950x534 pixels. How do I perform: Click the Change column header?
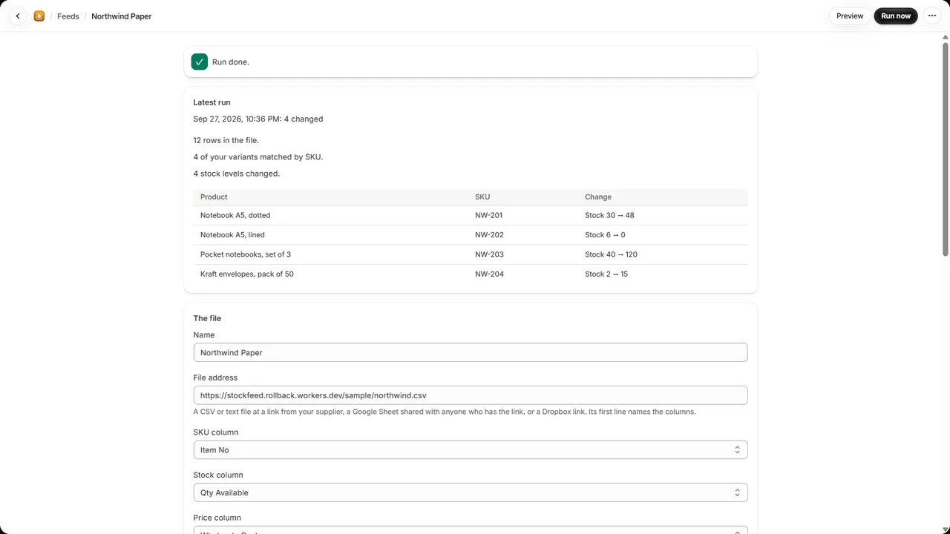[x=598, y=197]
